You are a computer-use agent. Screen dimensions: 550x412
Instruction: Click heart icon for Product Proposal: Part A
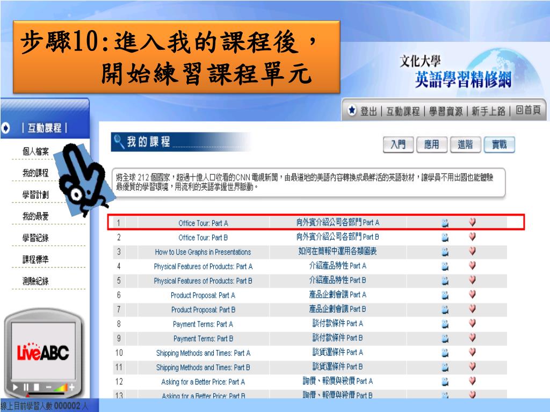pyautogui.click(x=473, y=294)
